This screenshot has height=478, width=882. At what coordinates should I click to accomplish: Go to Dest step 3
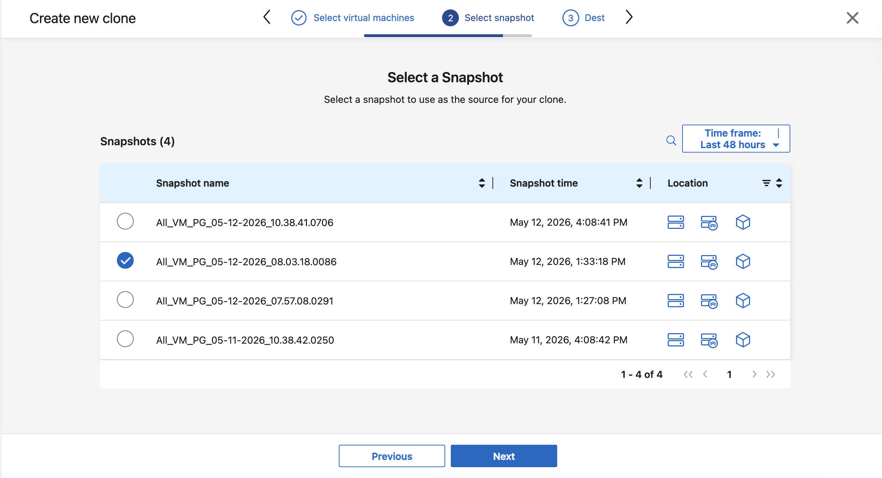pos(583,18)
